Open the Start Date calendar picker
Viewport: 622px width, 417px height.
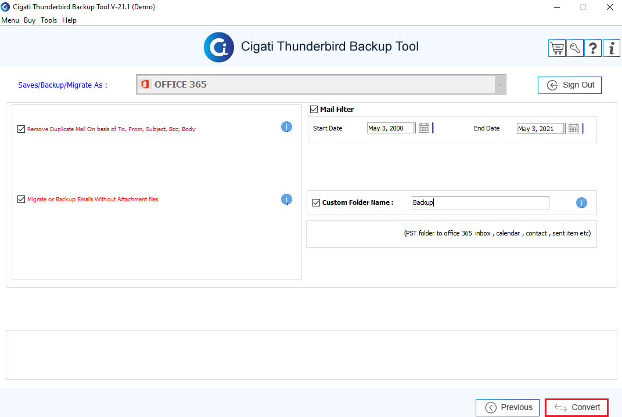423,128
